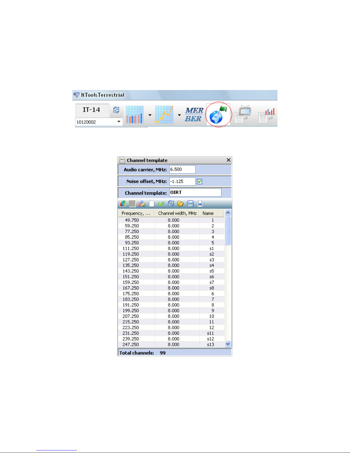Select the 77.250 frequency cell

click(137, 232)
